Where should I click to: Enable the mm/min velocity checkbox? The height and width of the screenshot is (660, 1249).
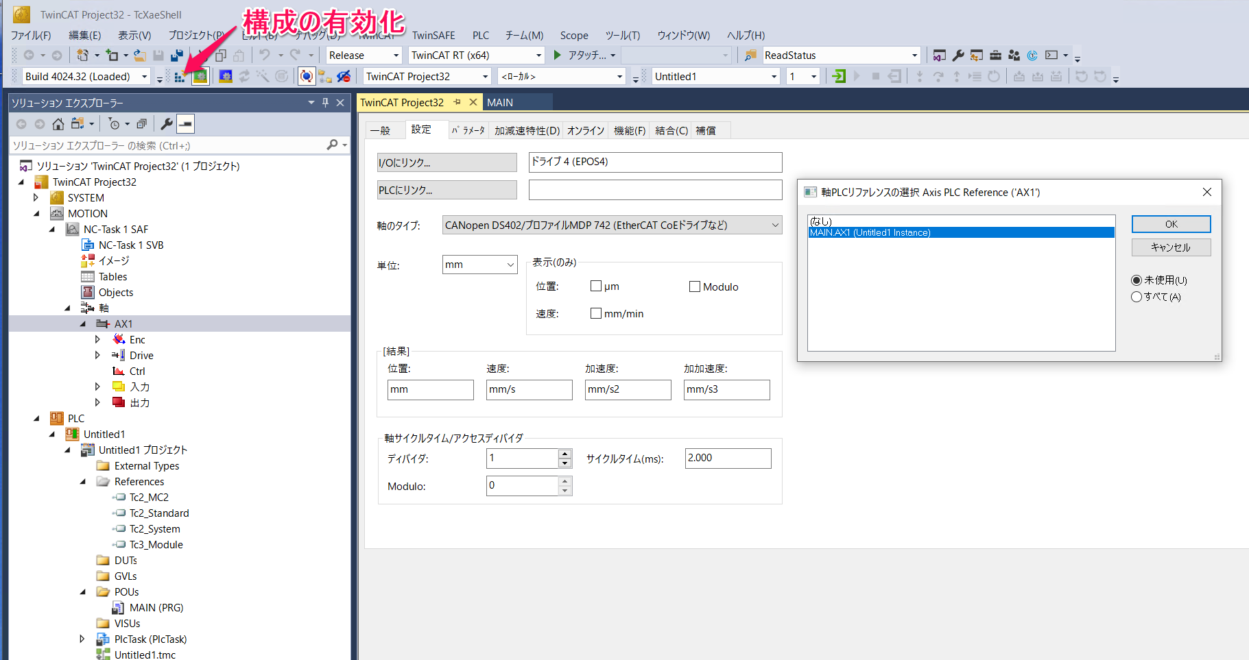(x=596, y=313)
